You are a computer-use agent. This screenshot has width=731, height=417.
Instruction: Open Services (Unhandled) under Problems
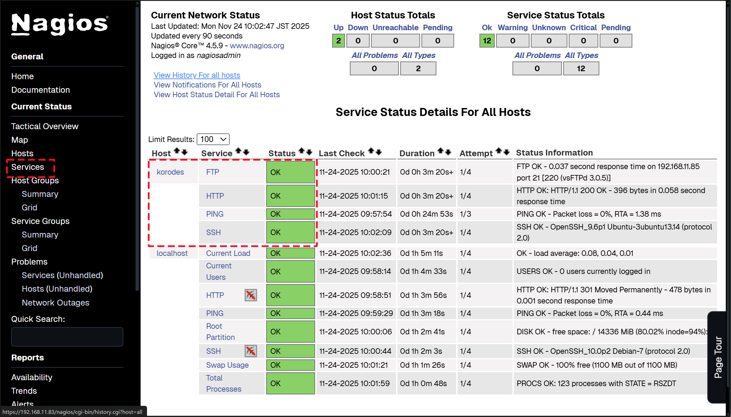click(62, 275)
